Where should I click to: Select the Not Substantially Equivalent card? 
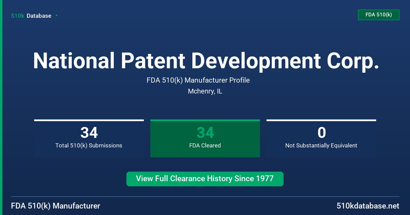321,138
